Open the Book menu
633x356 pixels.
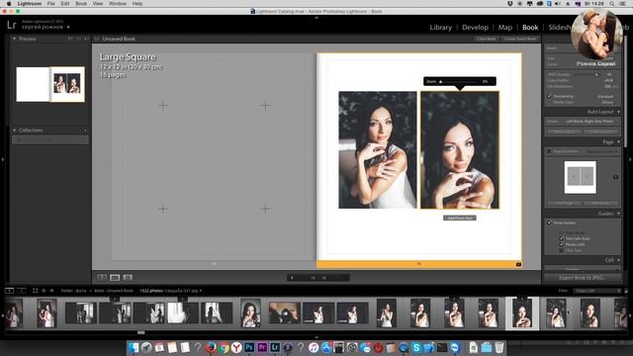click(x=81, y=4)
